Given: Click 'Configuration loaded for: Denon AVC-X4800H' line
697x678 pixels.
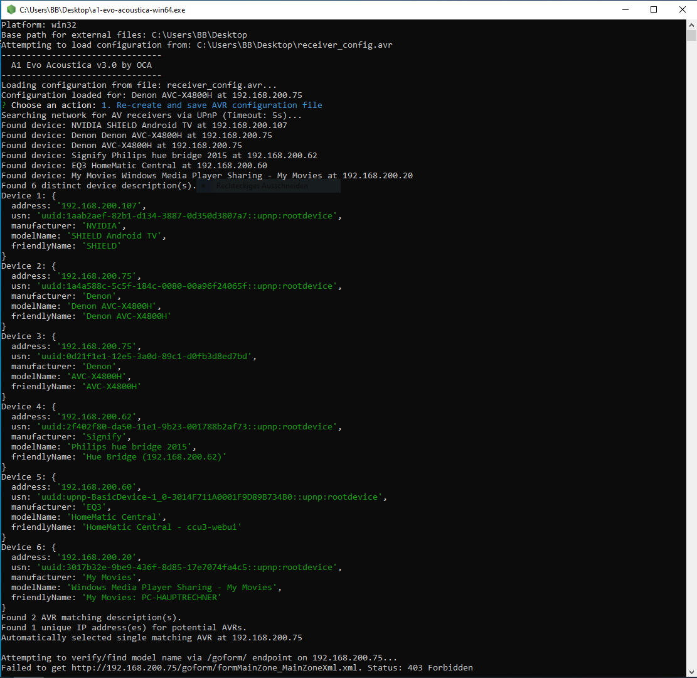Looking at the screenshot, I should [x=152, y=95].
